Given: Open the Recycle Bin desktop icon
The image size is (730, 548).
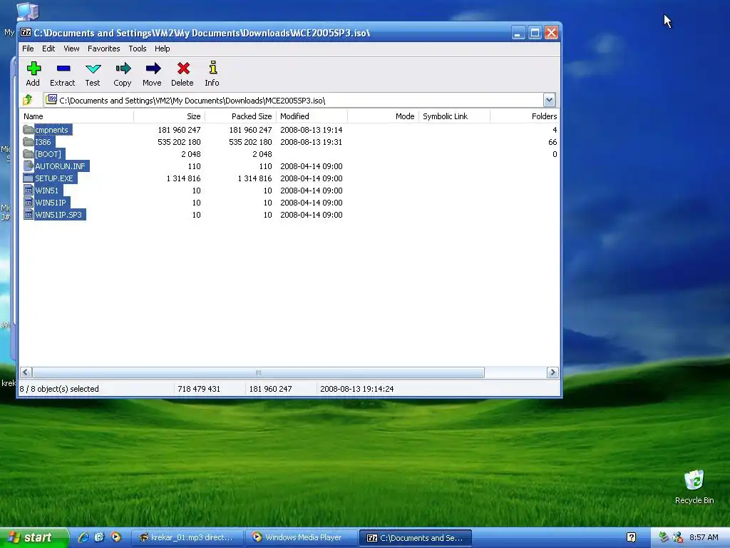Looking at the screenshot, I should [x=694, y=480].
